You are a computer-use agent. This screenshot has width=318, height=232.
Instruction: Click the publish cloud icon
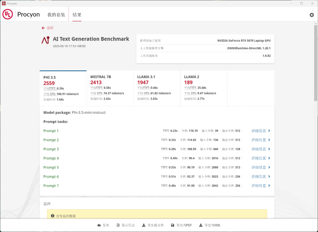click(99, 225)
